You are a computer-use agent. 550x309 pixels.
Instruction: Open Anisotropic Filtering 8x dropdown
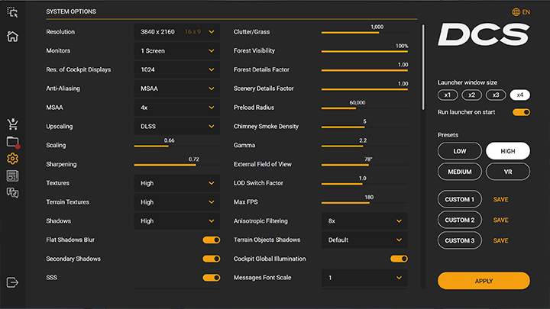(364, 221)
